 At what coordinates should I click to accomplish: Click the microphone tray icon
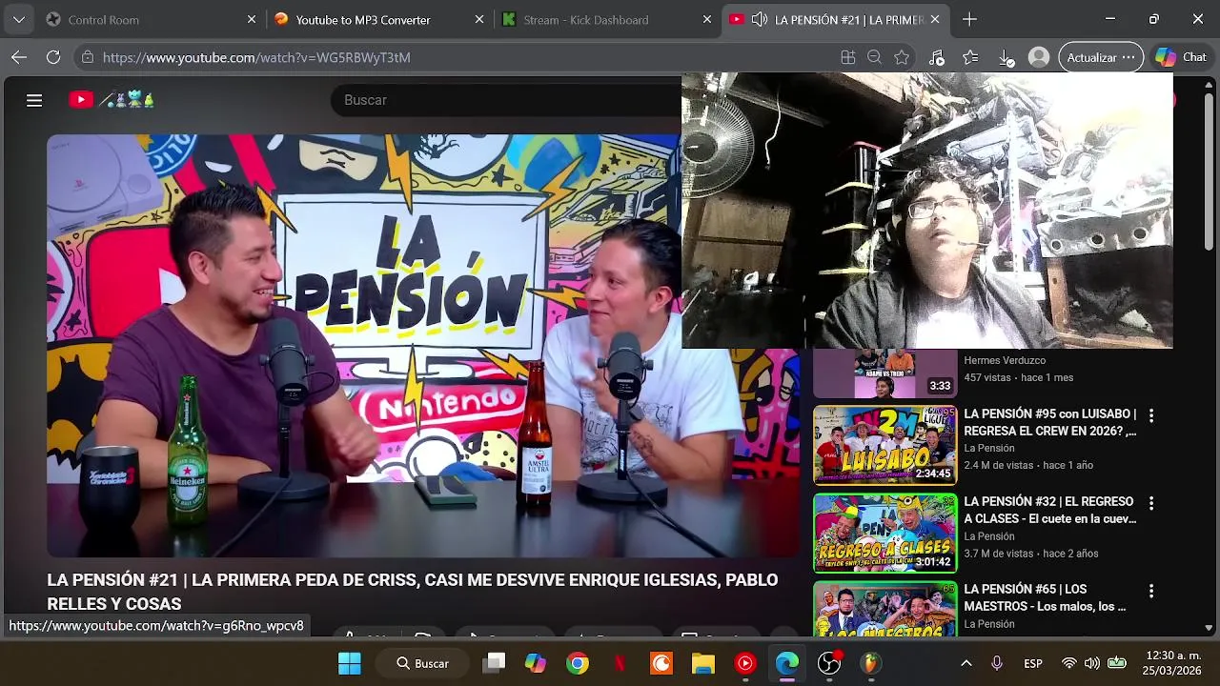click(x=997, y=663)
